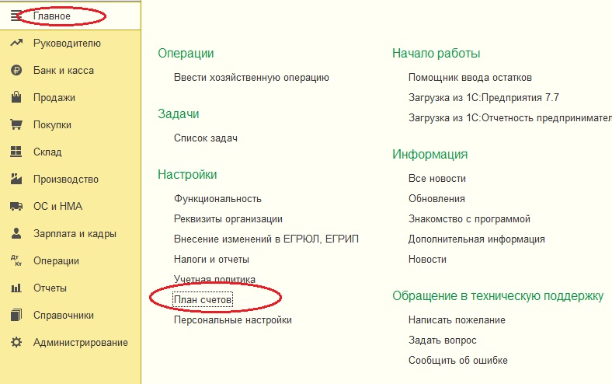Click the ruble coin icon for Банк и касса
Screen dimensions: 612x384
click(16, 70)
